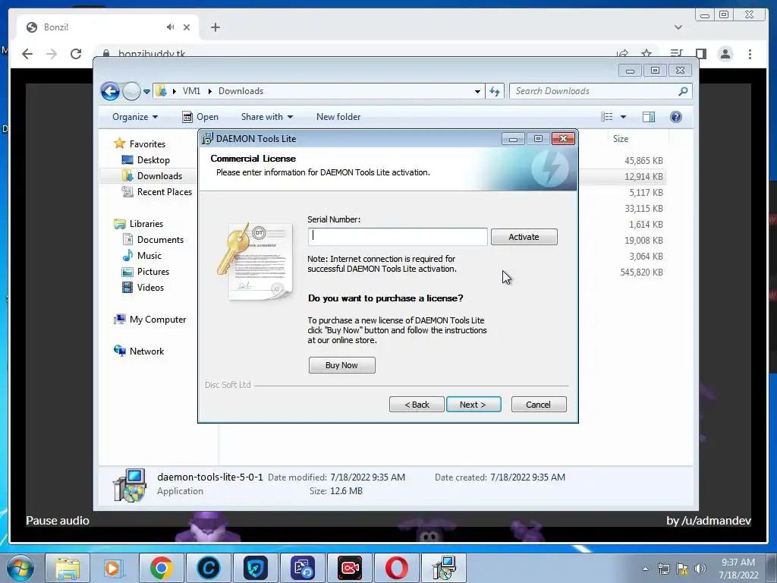Open the tab search chevron in Chrome
Viewport: 777px width, 583px height.
pyautogui.click(x=678, y=27)
